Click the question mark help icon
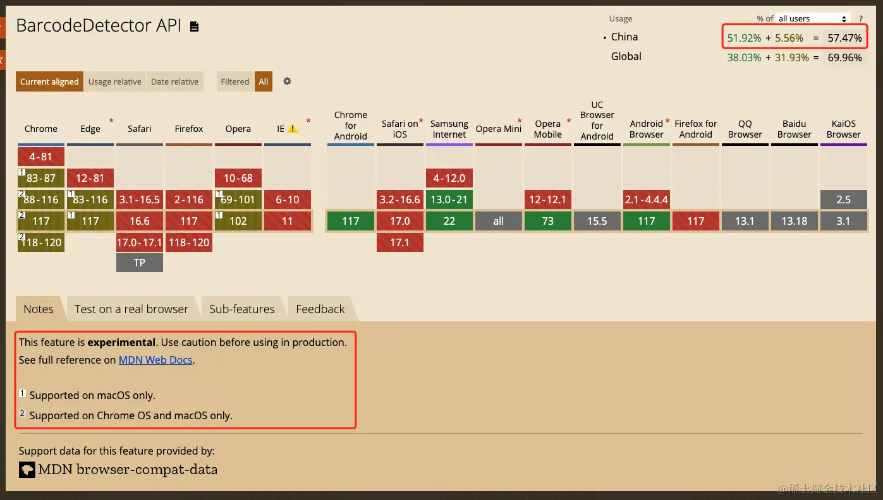Viewport: 883px width, 500px height. (x=861, y=19)
